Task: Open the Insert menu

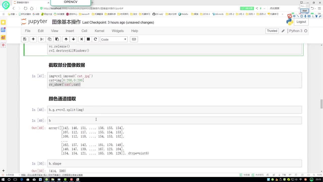Action: point(70,31)
